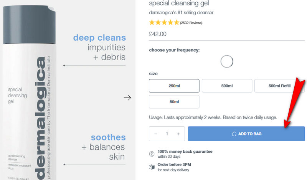Screen dimensions: 307x180
Task: Choose the 500ml size option
Action: [x=227, y=86]
